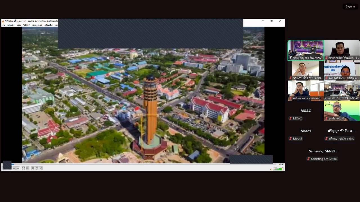Select the active speaker green-bordered tile
The height and width of the screenshot is (202, 360).
[306, 50]
